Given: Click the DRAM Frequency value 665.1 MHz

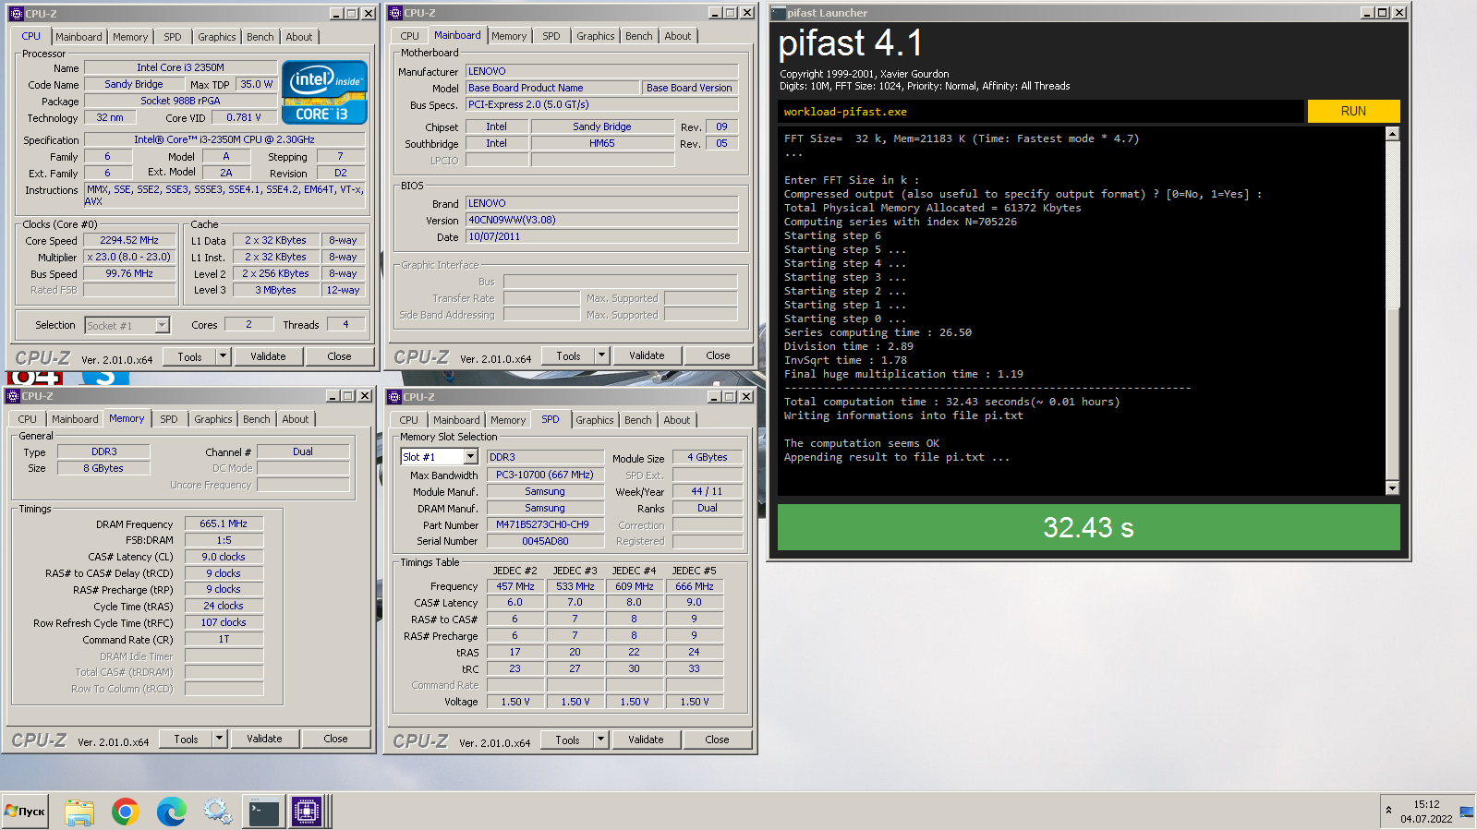Looking at the screenshot, I should pos(224,523).
